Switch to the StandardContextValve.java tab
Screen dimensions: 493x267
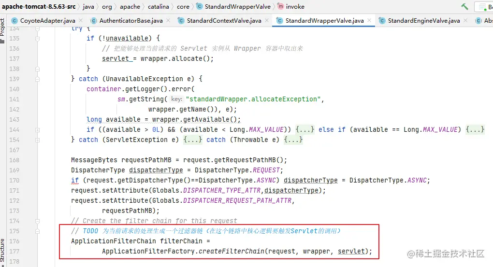(x=224, y=20)
